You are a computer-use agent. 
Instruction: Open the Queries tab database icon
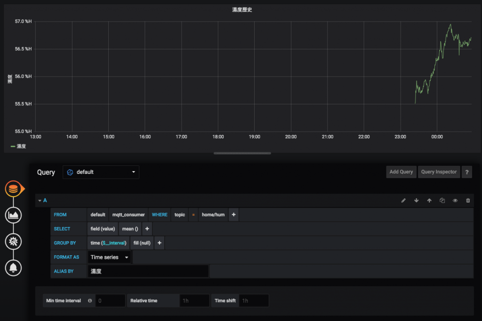click(x=13, y=189)
